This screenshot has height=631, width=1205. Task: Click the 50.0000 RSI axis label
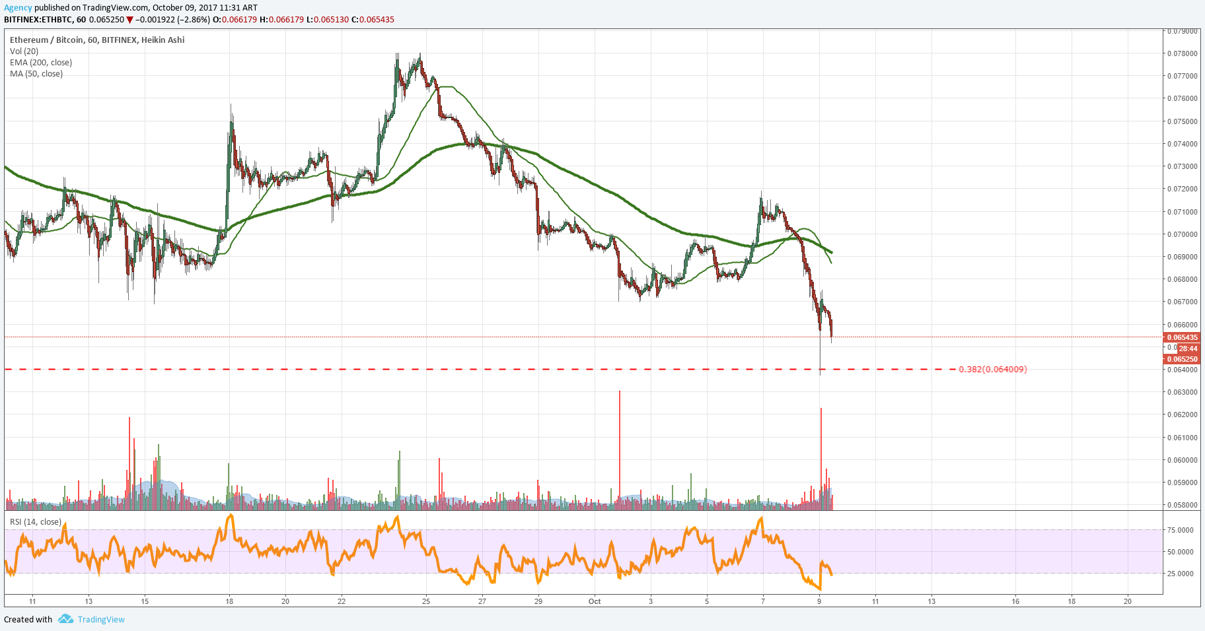pos(1181,552)
